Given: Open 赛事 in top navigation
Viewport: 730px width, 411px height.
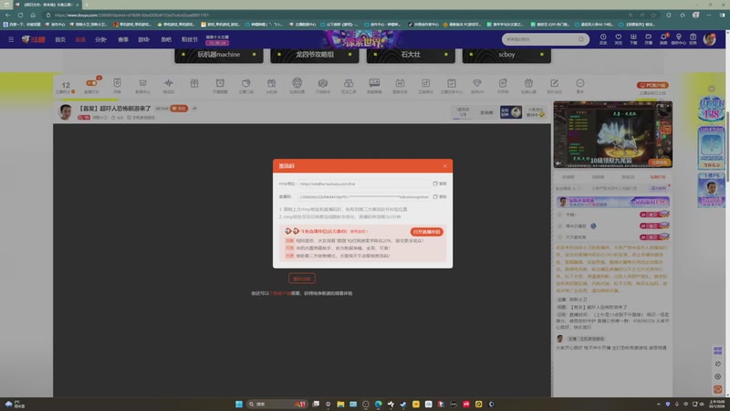Looking at the screenshot, I should pyautogui.click(x=123, y=39).
